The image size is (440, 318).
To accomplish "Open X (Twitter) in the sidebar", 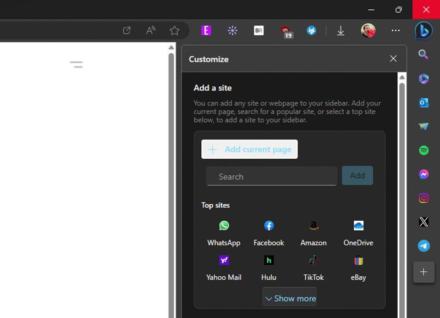I will [424, 222].
